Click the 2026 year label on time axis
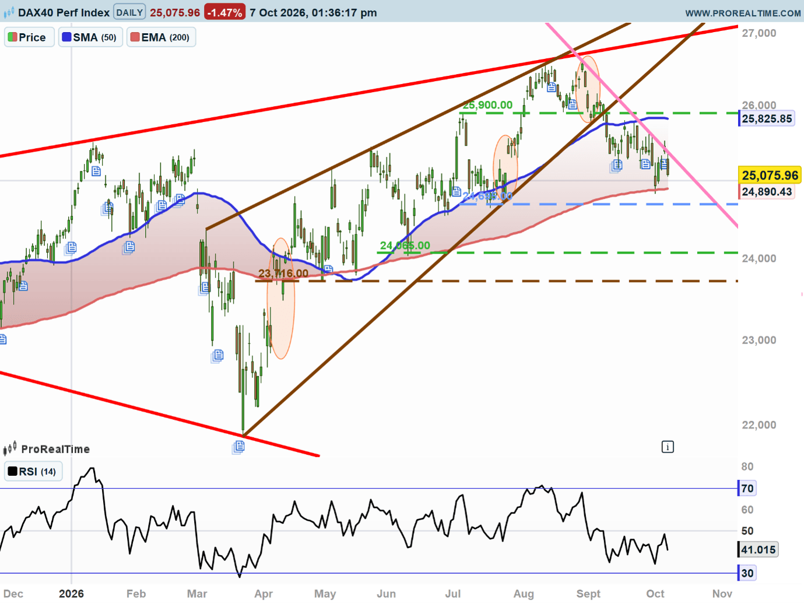The height and width of the screenshot is (603, 804). click(71, 594)
